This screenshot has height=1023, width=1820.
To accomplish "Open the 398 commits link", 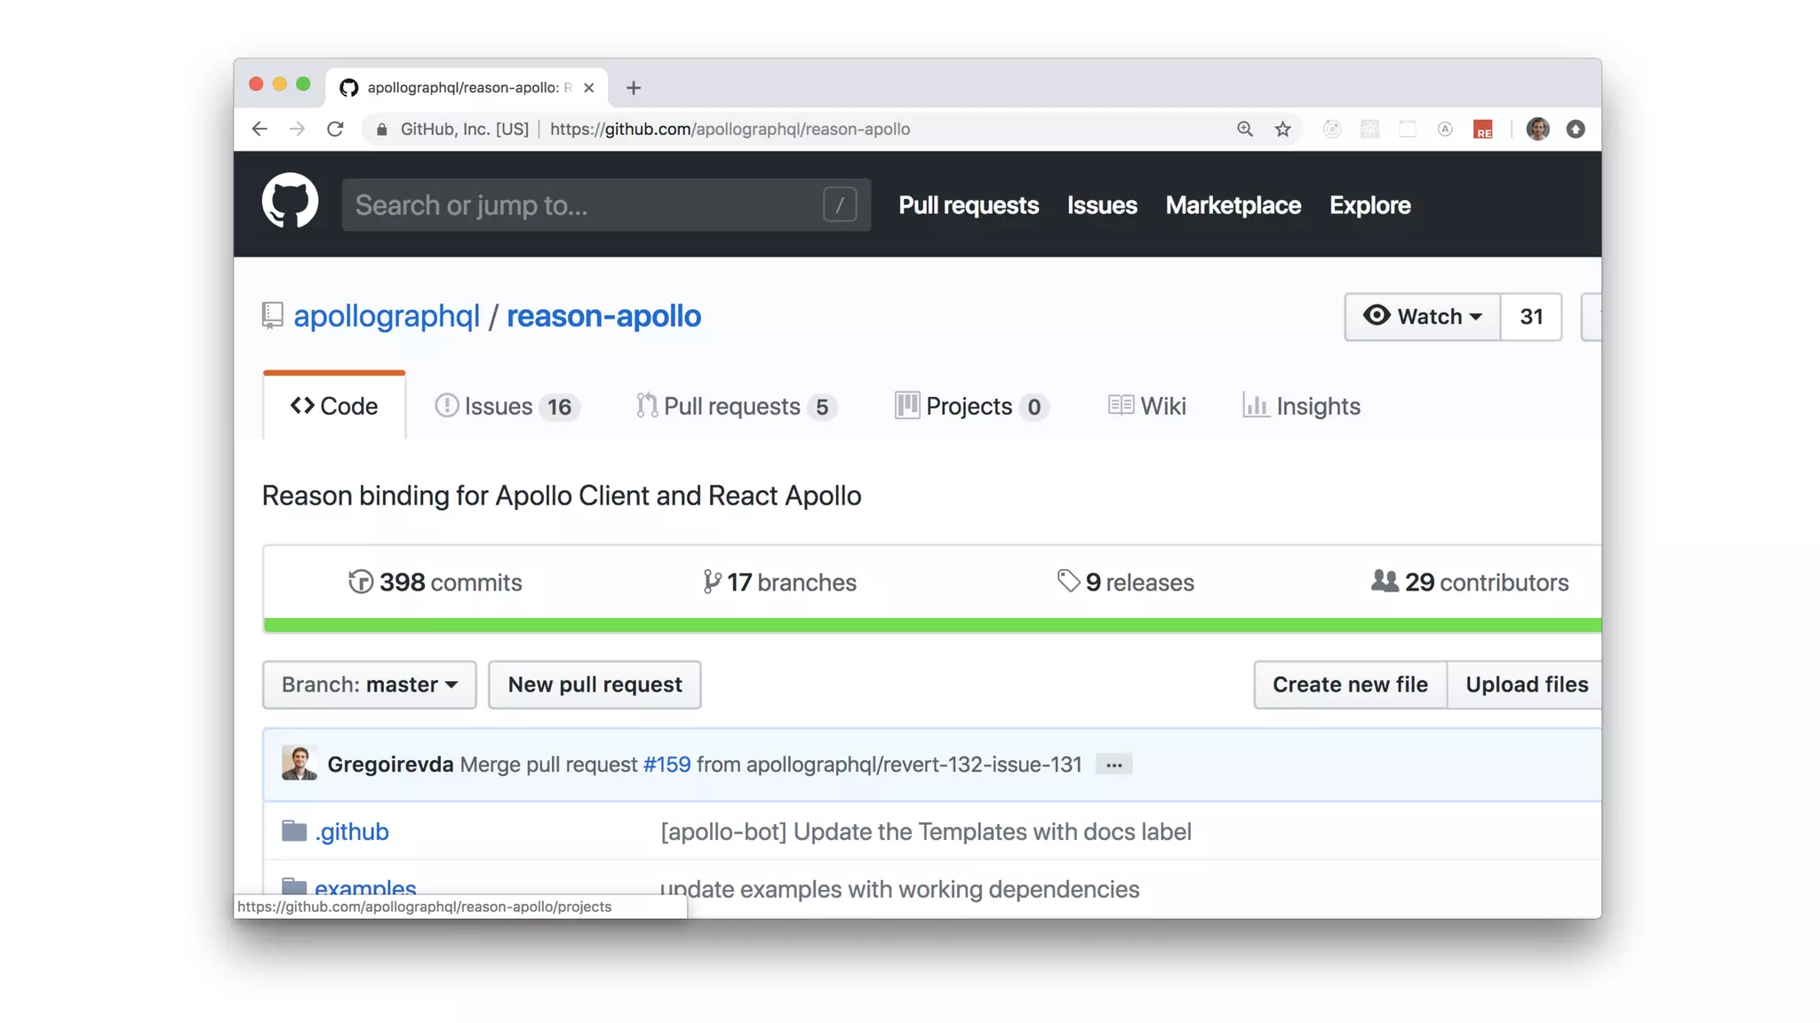I will click(x=435, y=583).
